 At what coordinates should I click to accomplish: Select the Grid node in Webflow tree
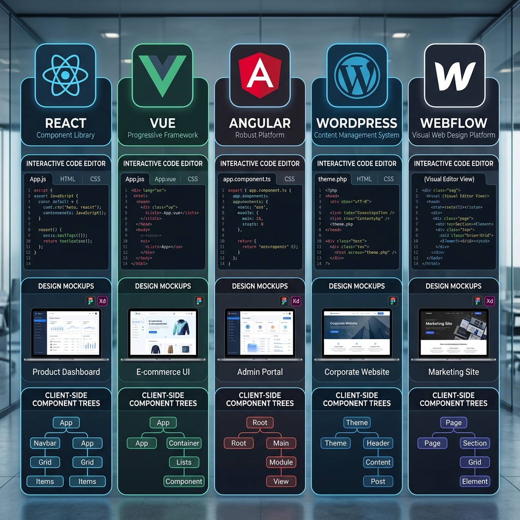click(x=475, y=462)
